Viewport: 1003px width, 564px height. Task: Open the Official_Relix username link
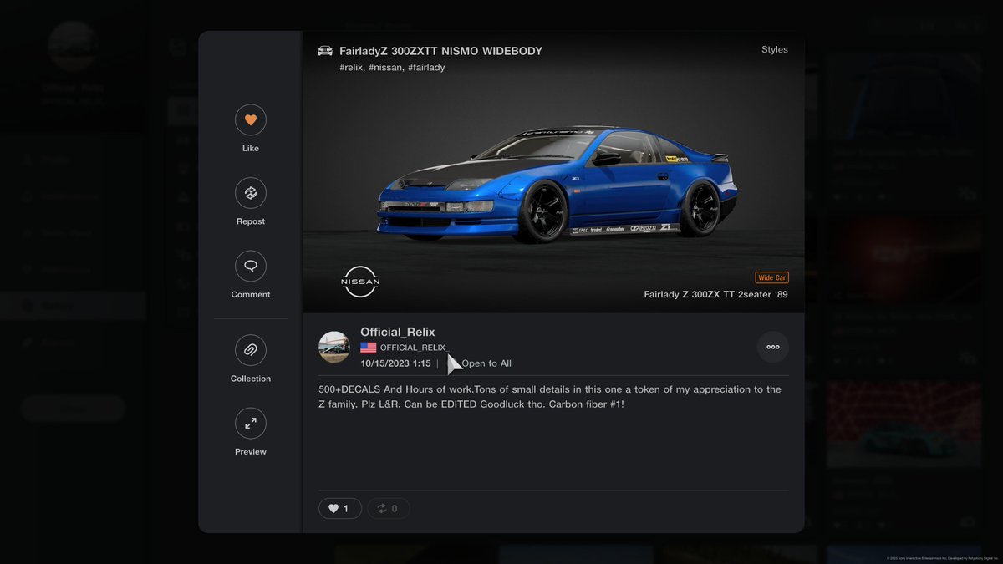click(398, 332)
